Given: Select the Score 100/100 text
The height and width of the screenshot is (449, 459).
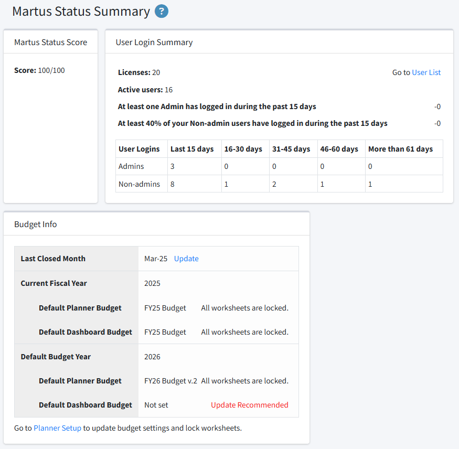Looking at the screenshot, I should coord(39,70).
